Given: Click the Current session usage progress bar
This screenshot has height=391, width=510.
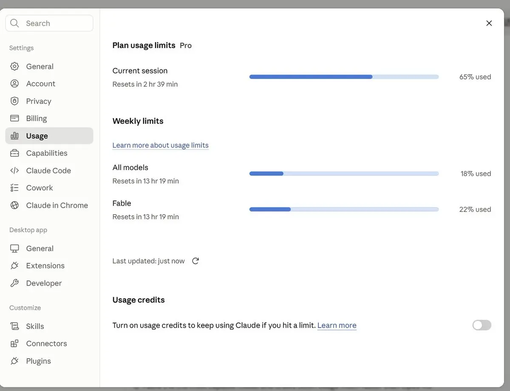Looking at the screenshot, I should click(x=344, y=77).
